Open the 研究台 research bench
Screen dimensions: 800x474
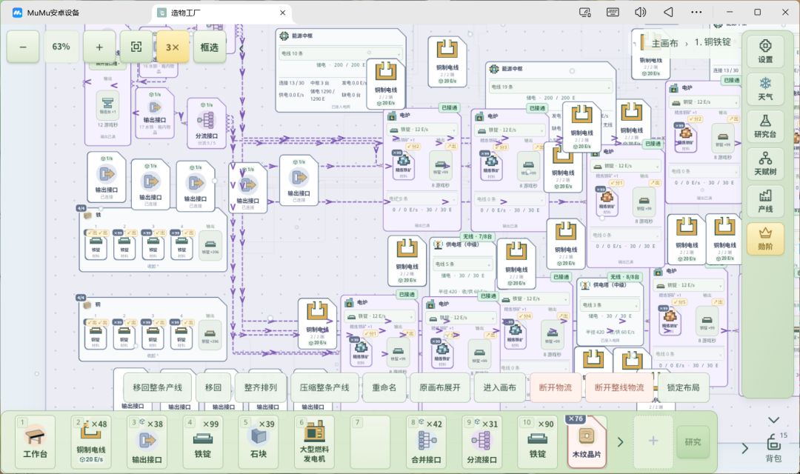[764, 126]
